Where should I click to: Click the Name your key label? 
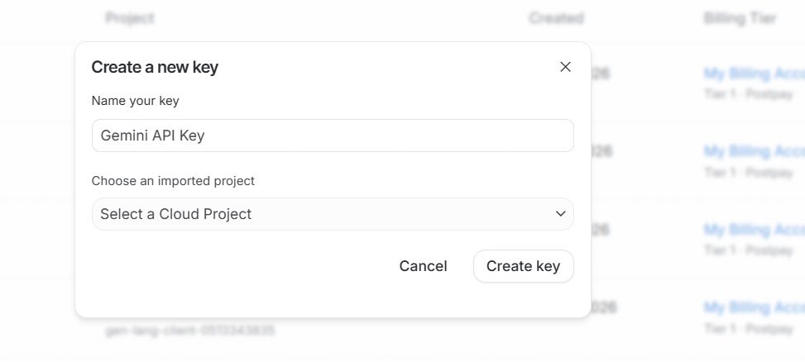[135, 101]
